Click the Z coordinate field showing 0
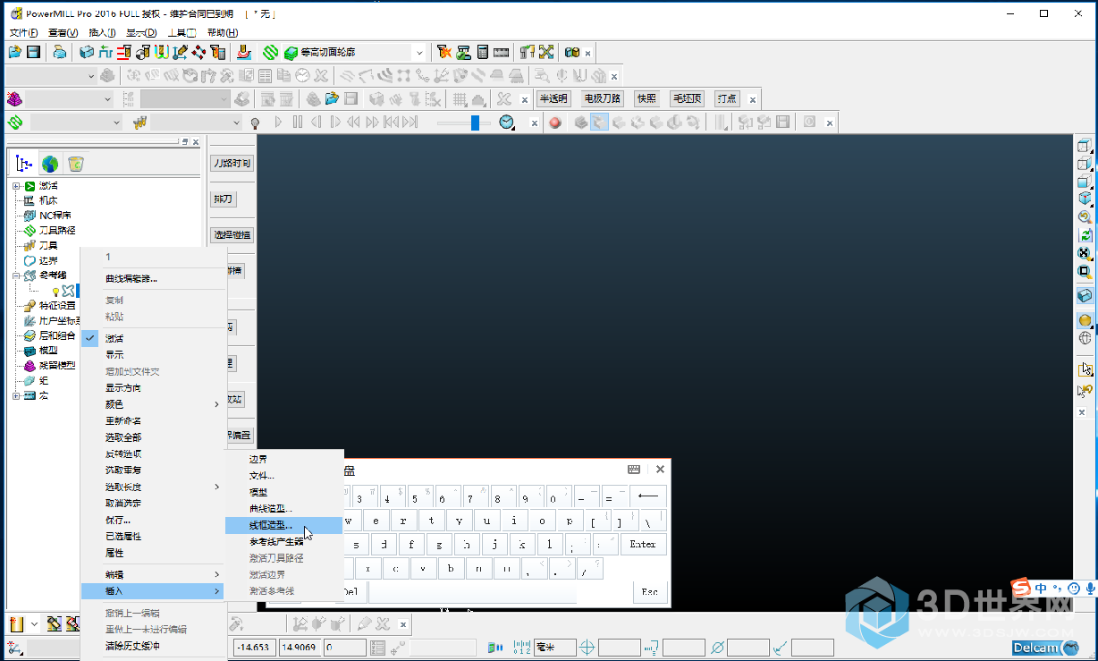1098x661 pixels. pyautogui.click(x=345, y=648)
